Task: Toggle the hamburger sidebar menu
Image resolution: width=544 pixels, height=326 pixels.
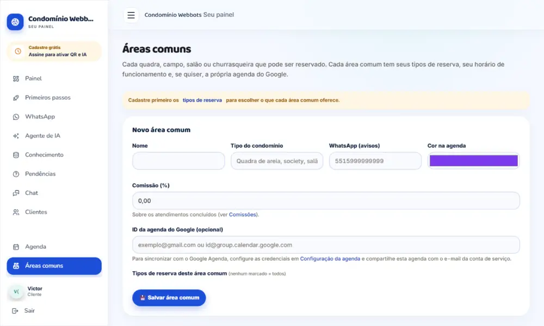Action: point(131,15)
